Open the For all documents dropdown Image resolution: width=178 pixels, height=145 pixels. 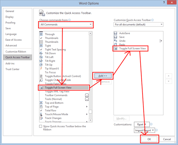(138, 25)
